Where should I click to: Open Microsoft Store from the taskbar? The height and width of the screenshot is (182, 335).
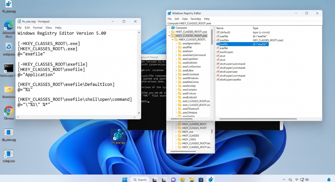[201, 179]
